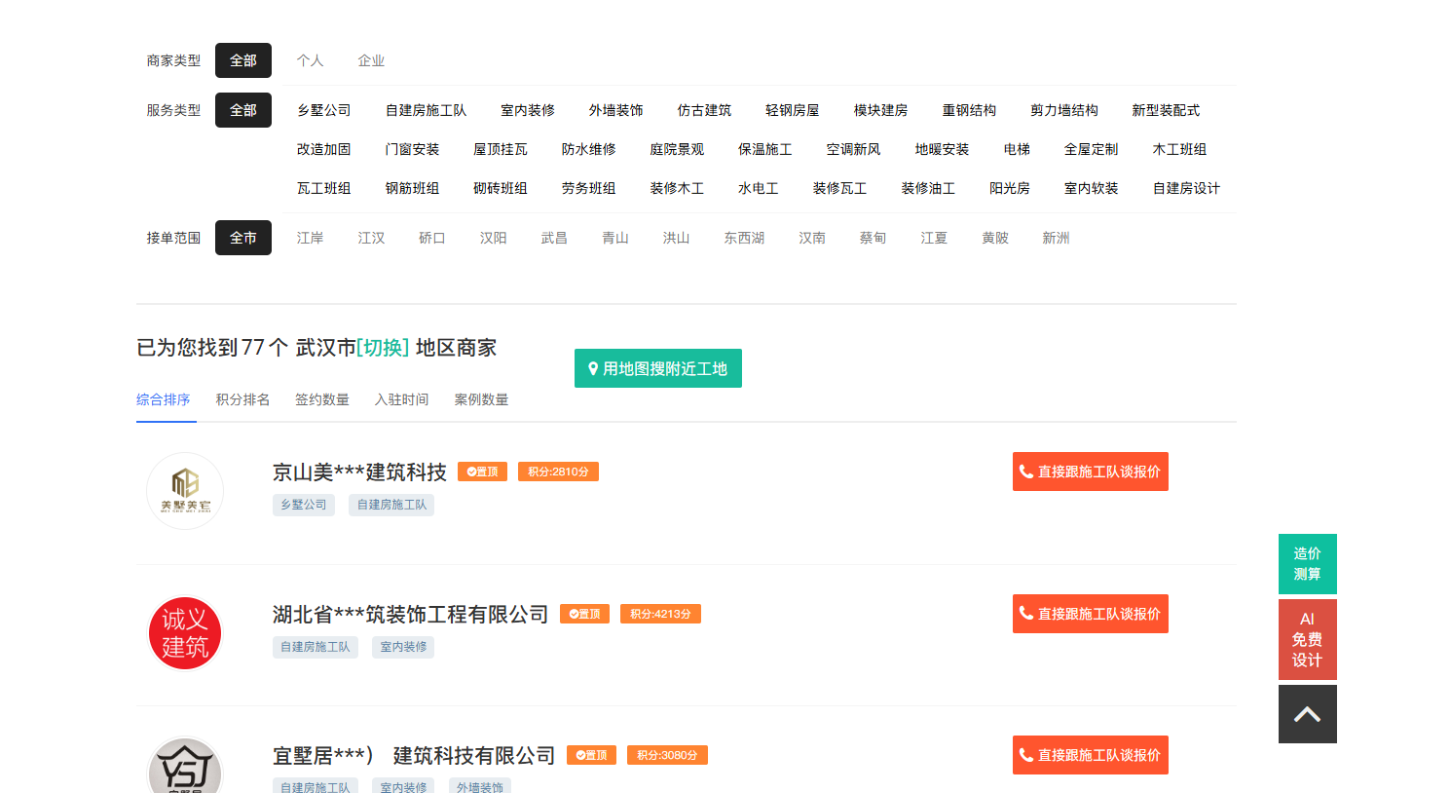Filter service type by 乡墅公司
The height and width of the screenshot is (793, 1450).
click(324, 110)
